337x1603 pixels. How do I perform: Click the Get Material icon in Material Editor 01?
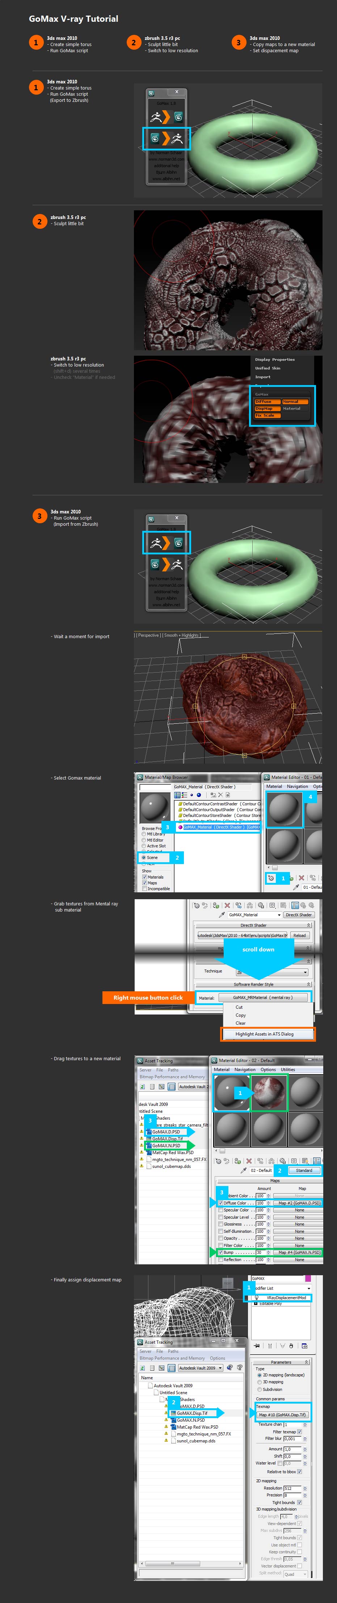point(271,878)
